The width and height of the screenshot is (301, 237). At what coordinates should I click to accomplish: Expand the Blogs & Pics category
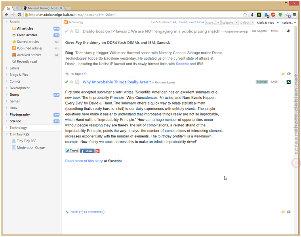[6, 75]
